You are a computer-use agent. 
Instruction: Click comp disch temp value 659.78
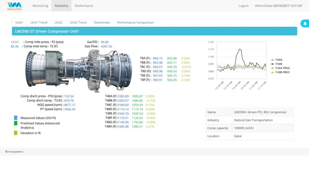coord(69,100)
